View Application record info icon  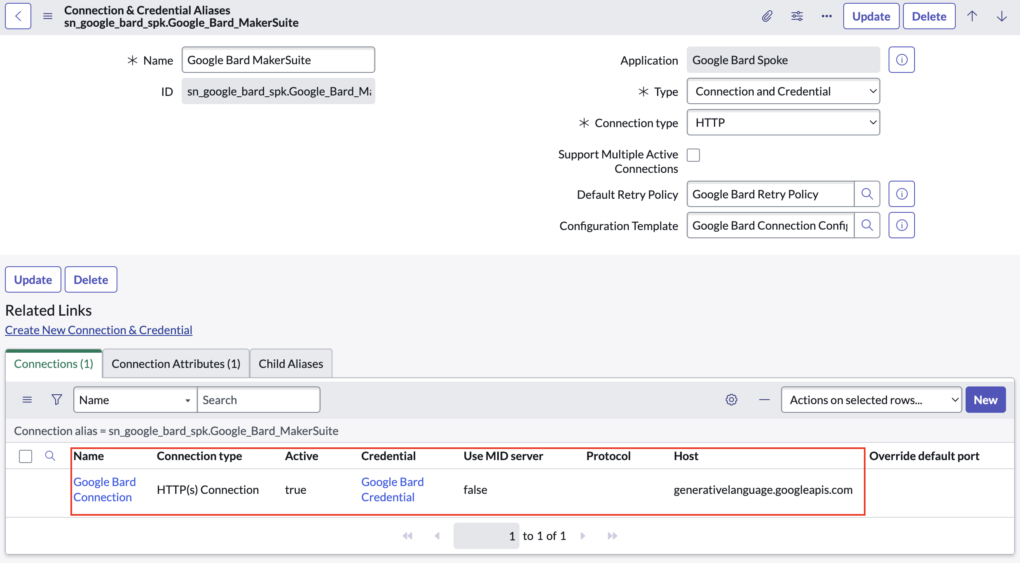[x=902, y=60]
